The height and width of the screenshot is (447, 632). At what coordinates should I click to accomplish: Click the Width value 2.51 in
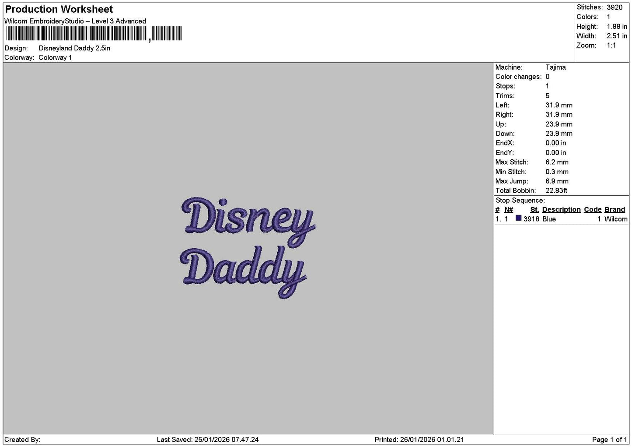click(x=617, y=36)
